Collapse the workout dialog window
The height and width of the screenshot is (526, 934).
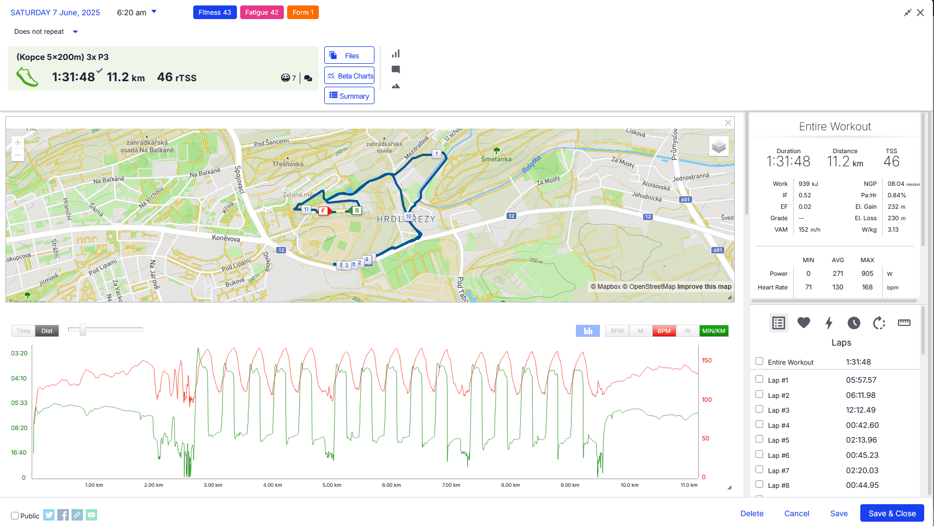(x=907, y=13)
